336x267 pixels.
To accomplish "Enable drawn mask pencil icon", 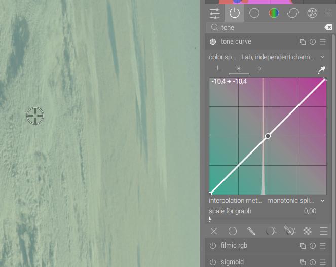I will tap(251, 231).
